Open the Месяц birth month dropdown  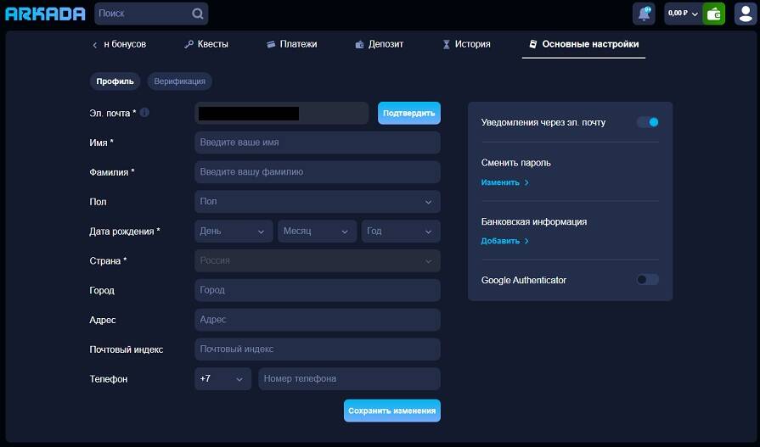(317, 231)
